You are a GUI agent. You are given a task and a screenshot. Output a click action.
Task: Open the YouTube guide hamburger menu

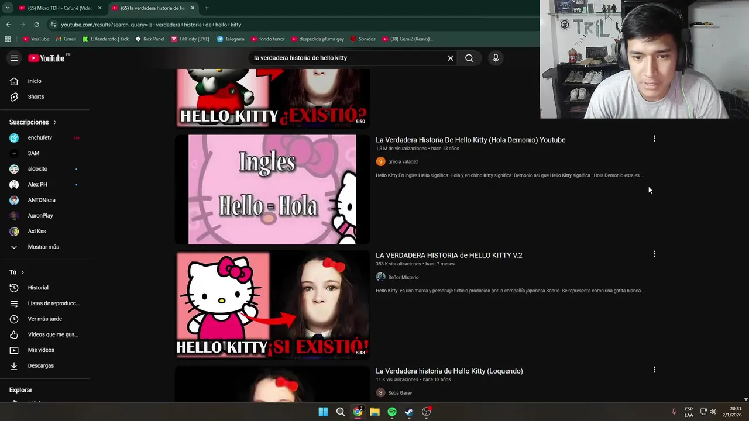(14, 58)
